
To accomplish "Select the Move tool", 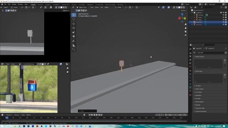I will point(74,24).
